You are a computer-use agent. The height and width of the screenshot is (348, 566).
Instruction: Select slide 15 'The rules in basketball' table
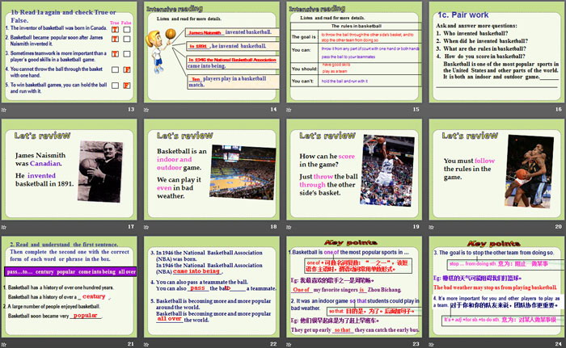click(x=354, y=52)
